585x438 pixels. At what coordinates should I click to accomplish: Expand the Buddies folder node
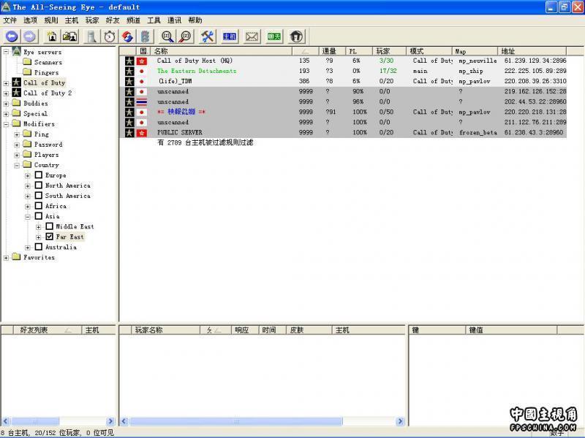pyautogui.click(x=6, y=104)
